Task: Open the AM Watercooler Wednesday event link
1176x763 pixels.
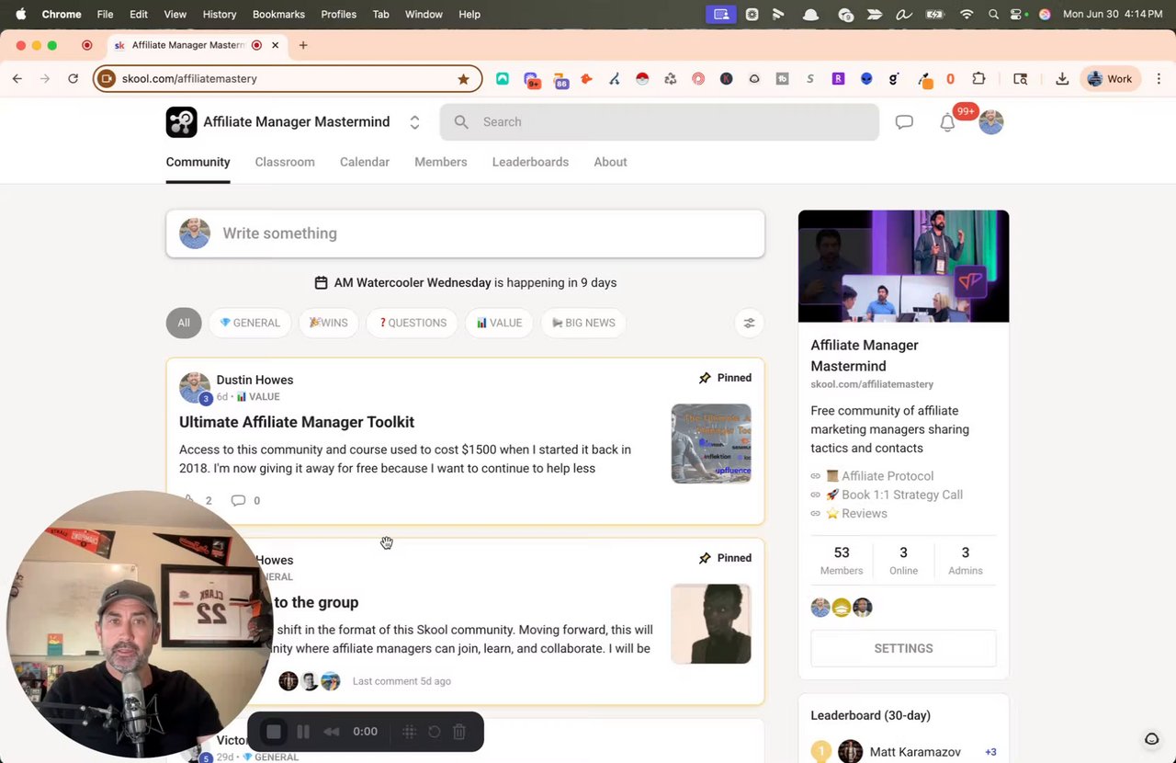Action: [x=413, y=282]
